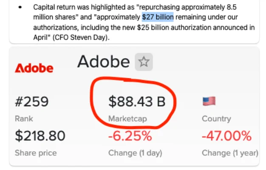Click the bullet point of capital return paragraph
The image size is (266, 170).
click(20, 7)
